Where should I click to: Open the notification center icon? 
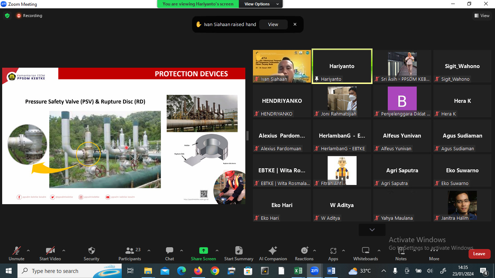click(483, 271)
